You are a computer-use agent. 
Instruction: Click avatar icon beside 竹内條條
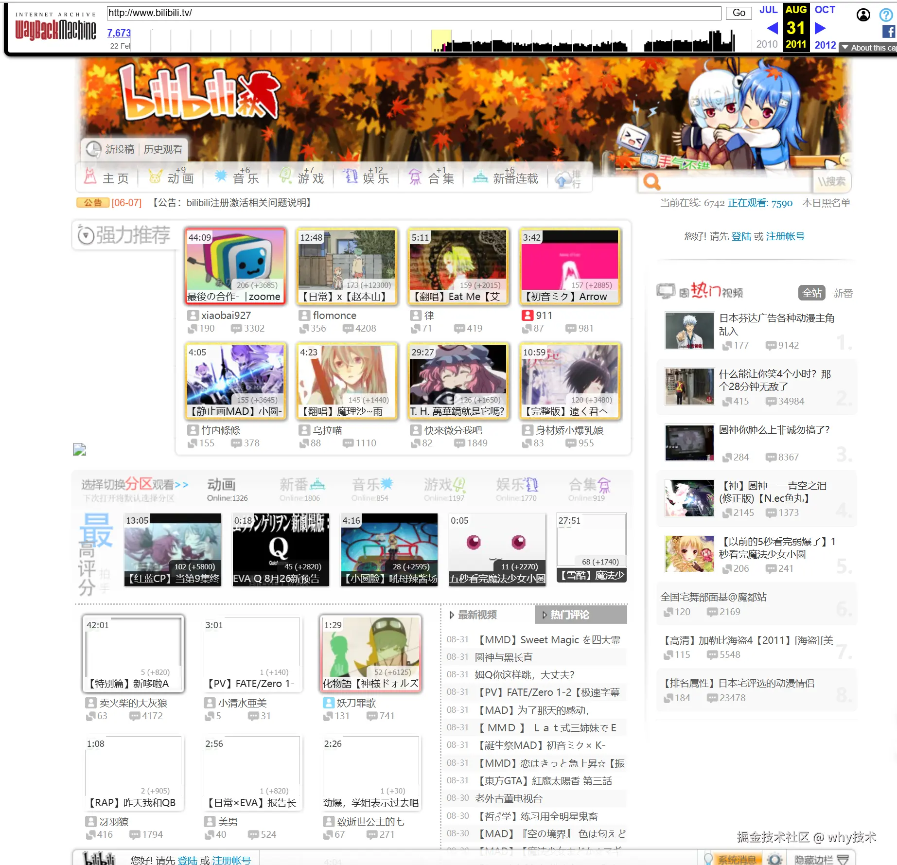pos(193,430)
